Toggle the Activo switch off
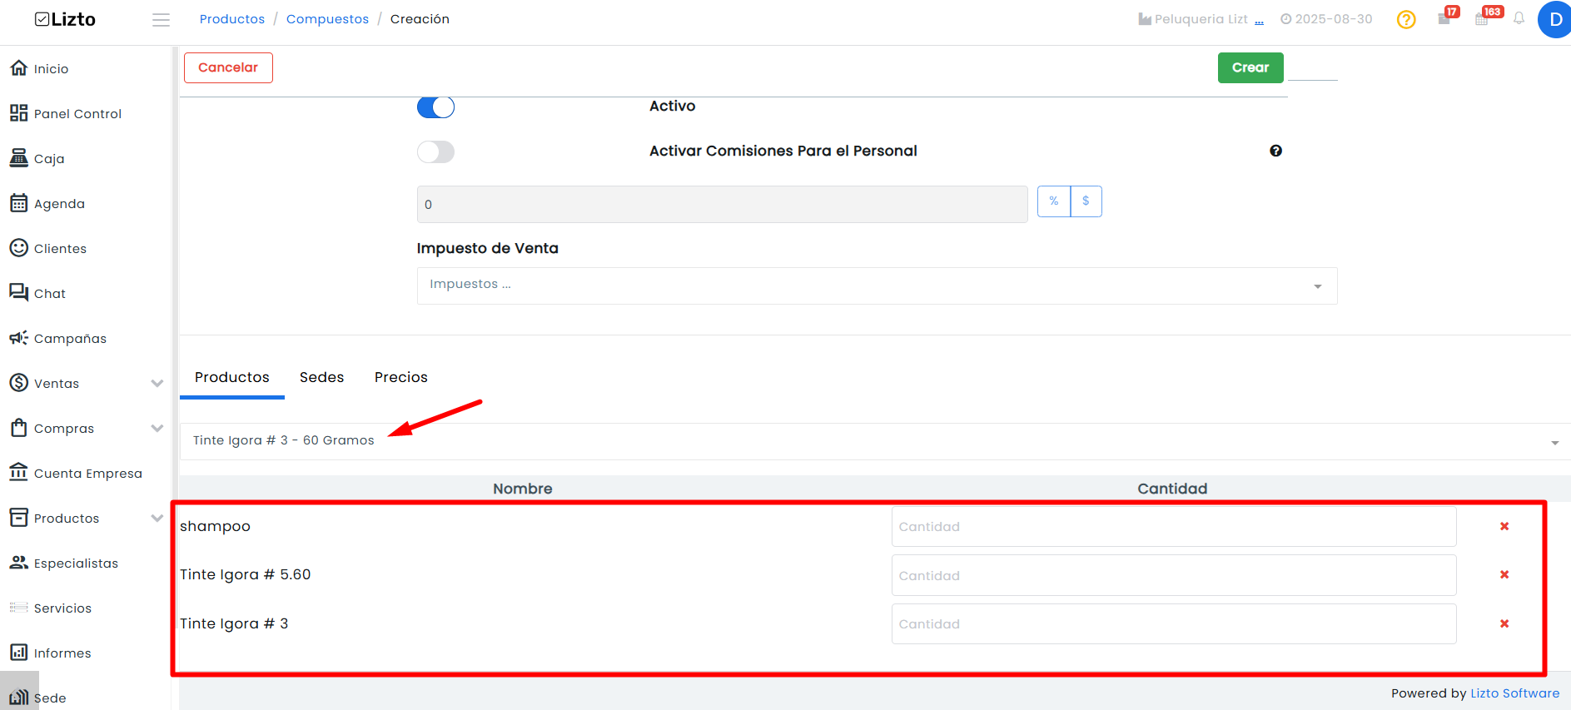 (435, 107)
